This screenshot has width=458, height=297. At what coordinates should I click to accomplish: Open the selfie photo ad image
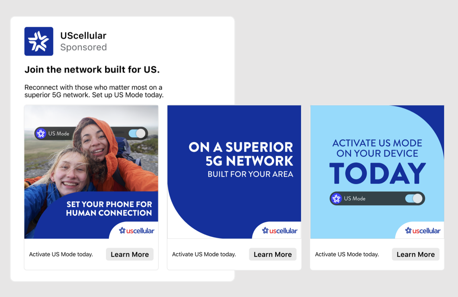pos(91,172)
